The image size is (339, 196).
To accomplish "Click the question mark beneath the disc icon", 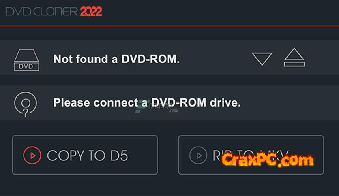I will click(26, 113).
